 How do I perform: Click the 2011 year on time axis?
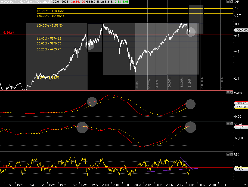click(223, 185)
